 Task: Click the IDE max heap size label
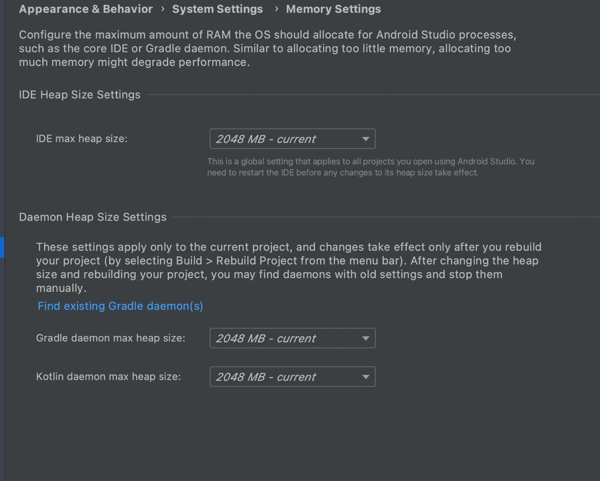(82, 139)
